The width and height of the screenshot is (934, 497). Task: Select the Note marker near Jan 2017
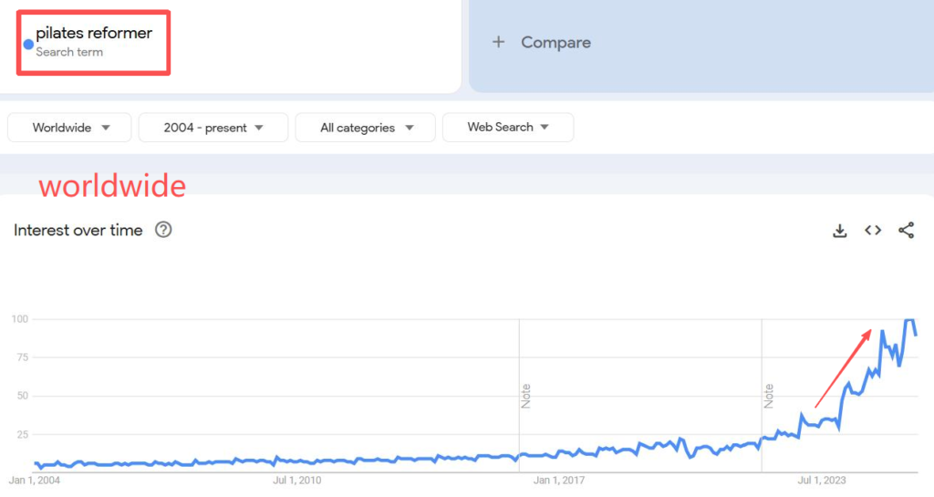click(526, 396)
